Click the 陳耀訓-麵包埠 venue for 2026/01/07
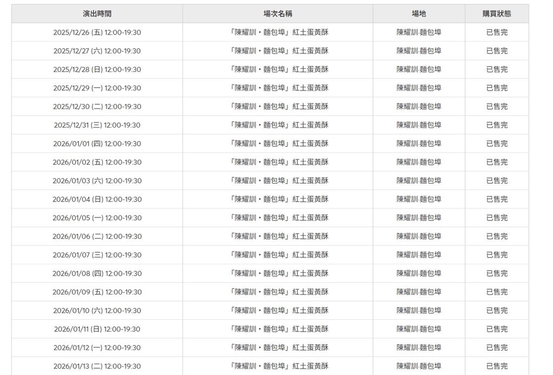The height and width of the screenshot is (375, 553). pos(420,255)
